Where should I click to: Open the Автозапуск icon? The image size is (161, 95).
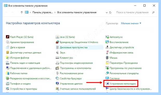(107, 37)
